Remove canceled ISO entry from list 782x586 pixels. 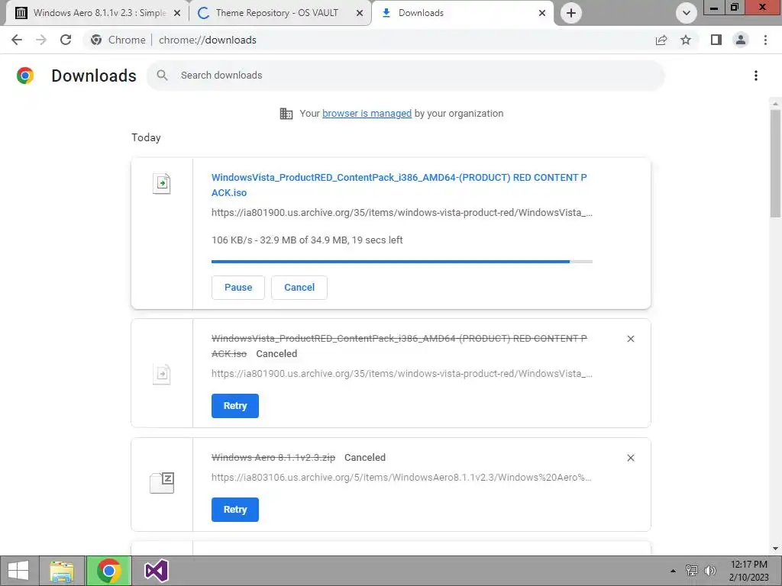(630, 339)
